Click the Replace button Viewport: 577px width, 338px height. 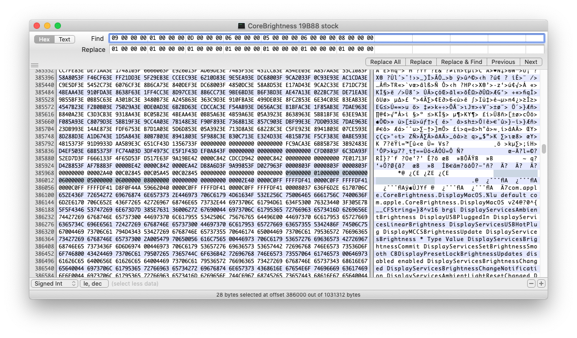[x=421, y=62]
